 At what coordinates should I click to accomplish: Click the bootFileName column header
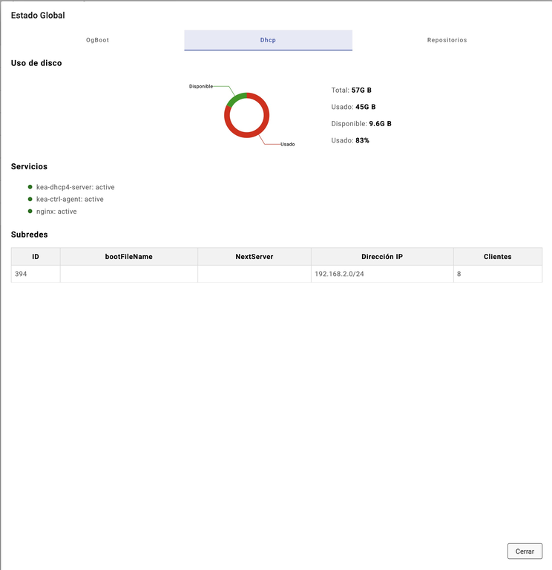click(128, 257)
